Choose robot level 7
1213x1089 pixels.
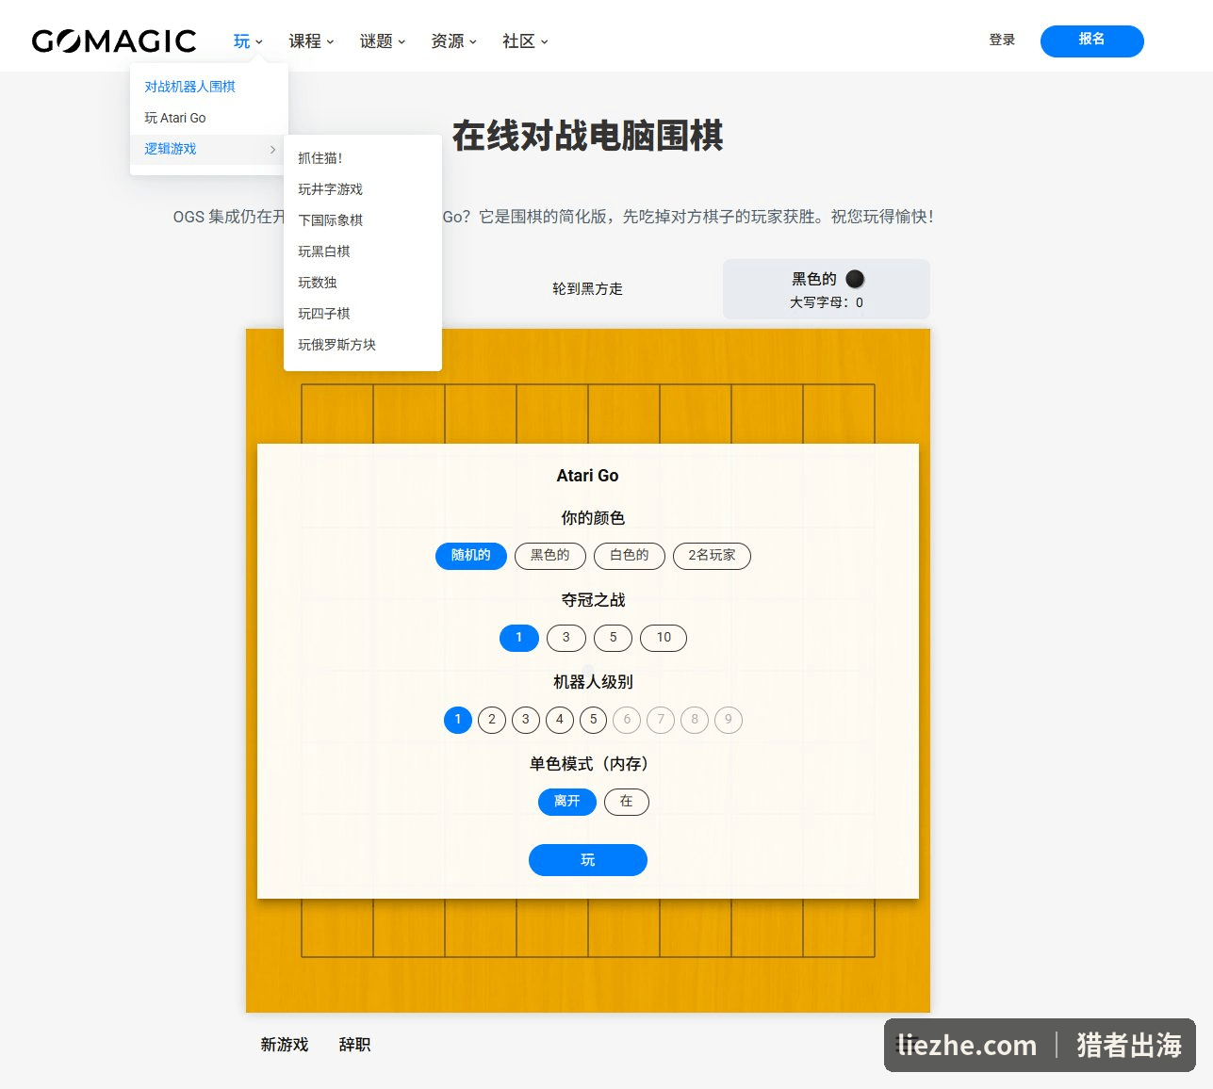[661, 720]
